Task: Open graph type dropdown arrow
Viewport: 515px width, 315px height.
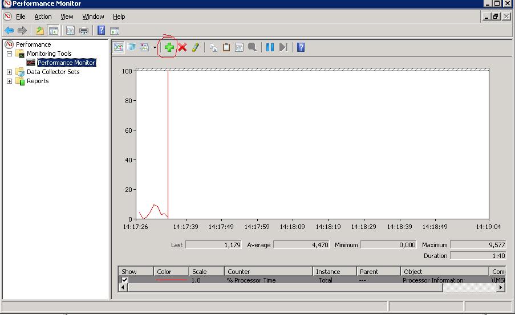Action: tap(155, 48)
